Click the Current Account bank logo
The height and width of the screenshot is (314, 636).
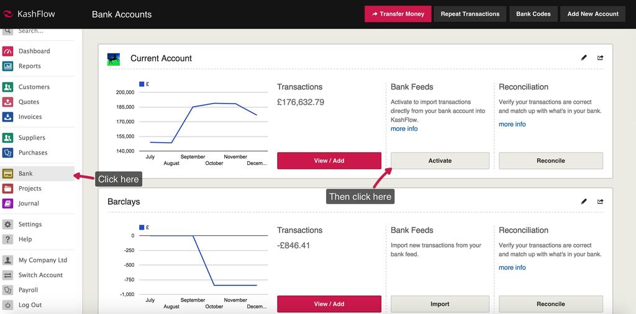[114, 59]
